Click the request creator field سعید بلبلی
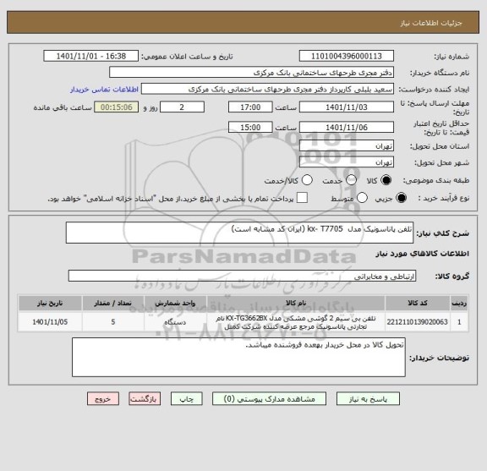This screenshot has width=487, height=471. pos(267,89)
